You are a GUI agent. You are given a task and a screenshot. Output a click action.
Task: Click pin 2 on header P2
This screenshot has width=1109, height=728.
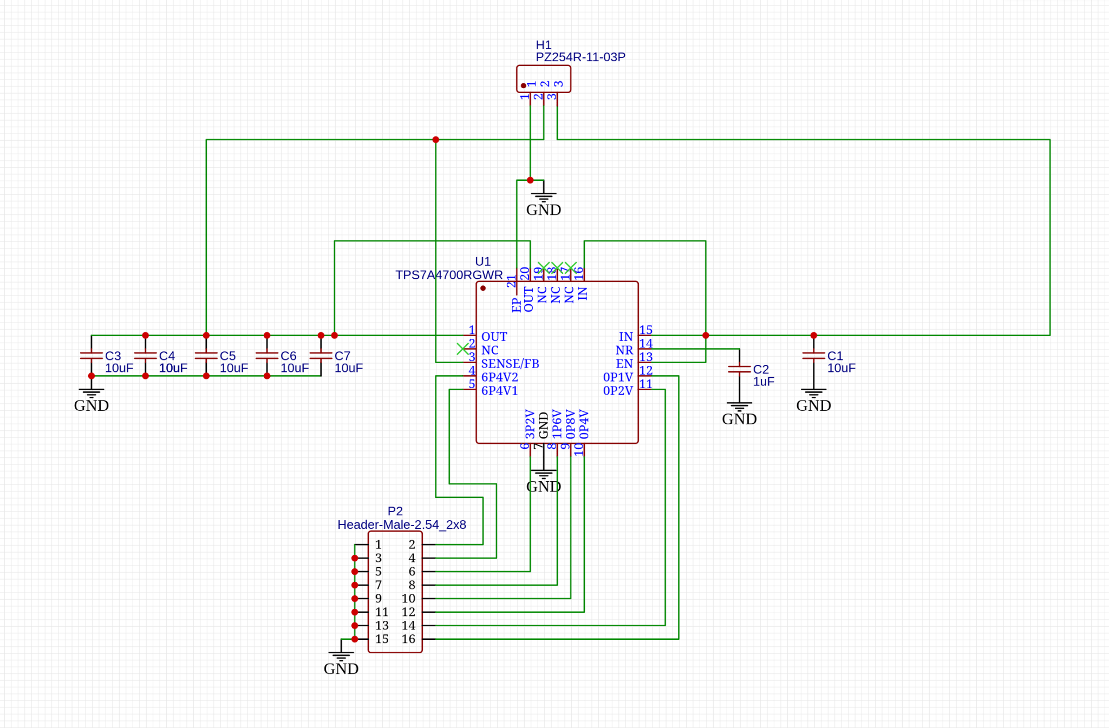pos(412,545)
